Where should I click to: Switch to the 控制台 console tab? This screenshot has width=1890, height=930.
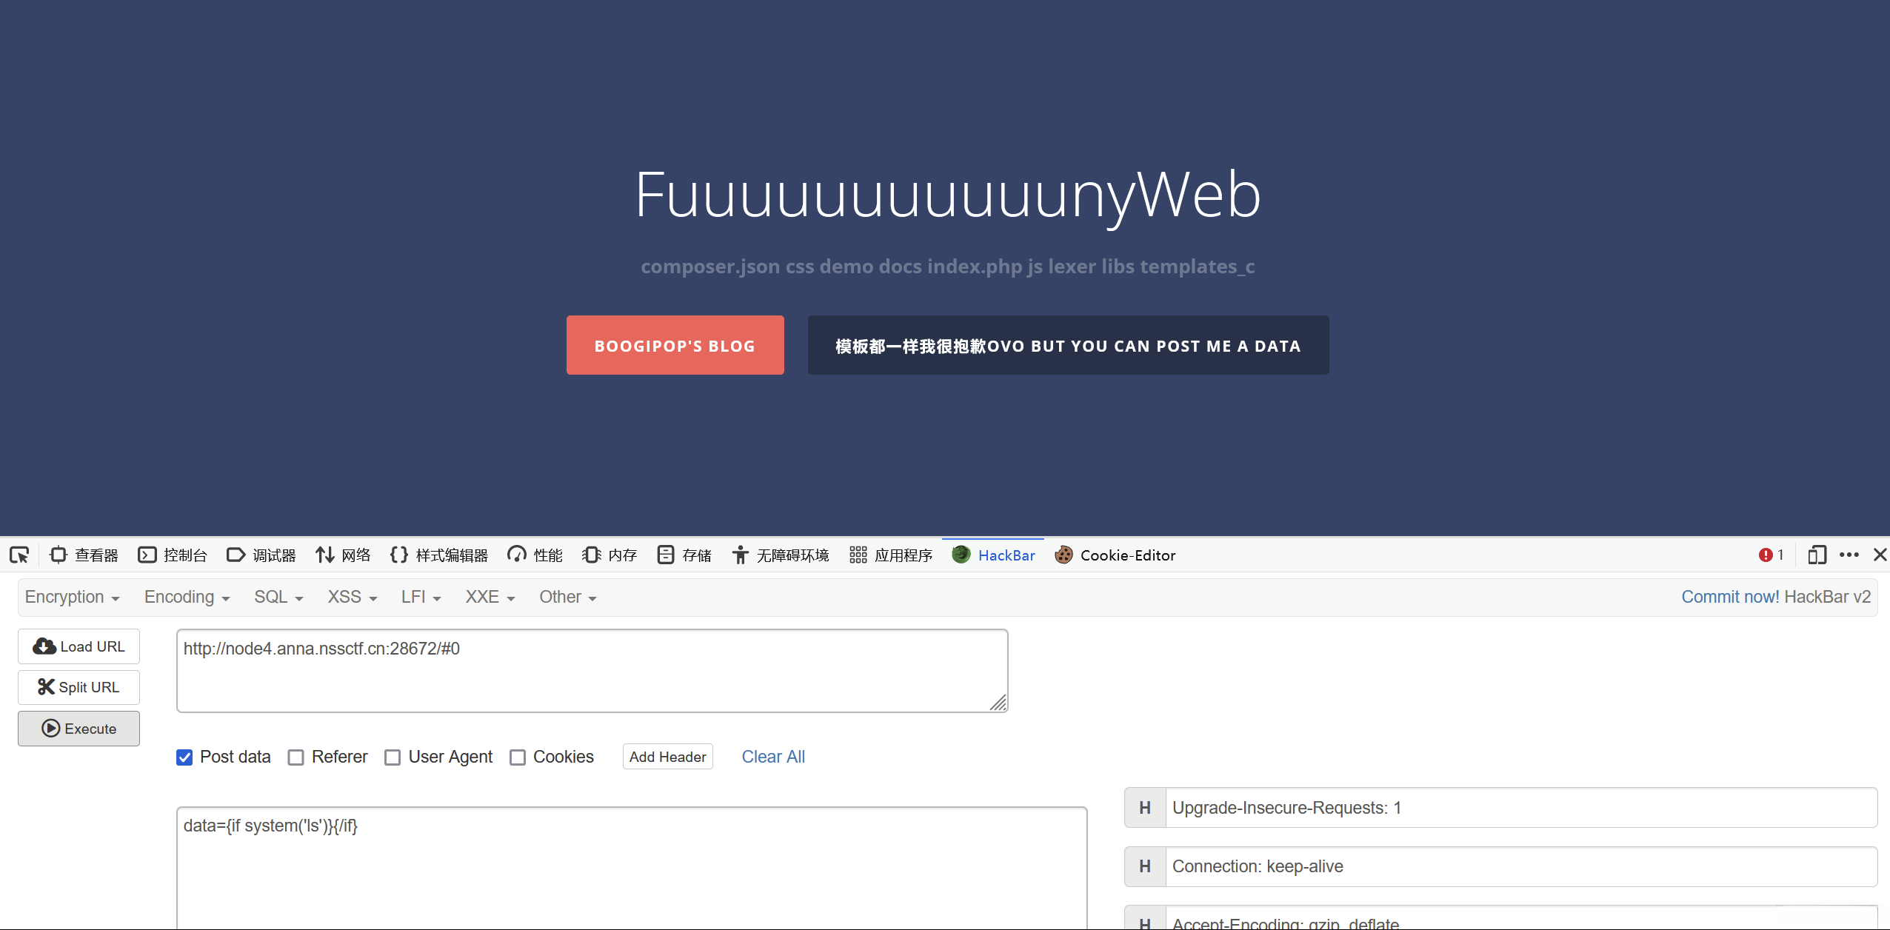pos(173,555)
